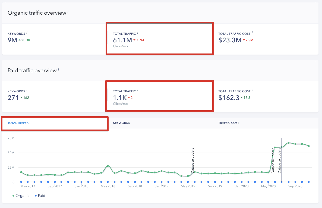Click the May 2020 axis label
322x208 pixels.
pos(268,186)
